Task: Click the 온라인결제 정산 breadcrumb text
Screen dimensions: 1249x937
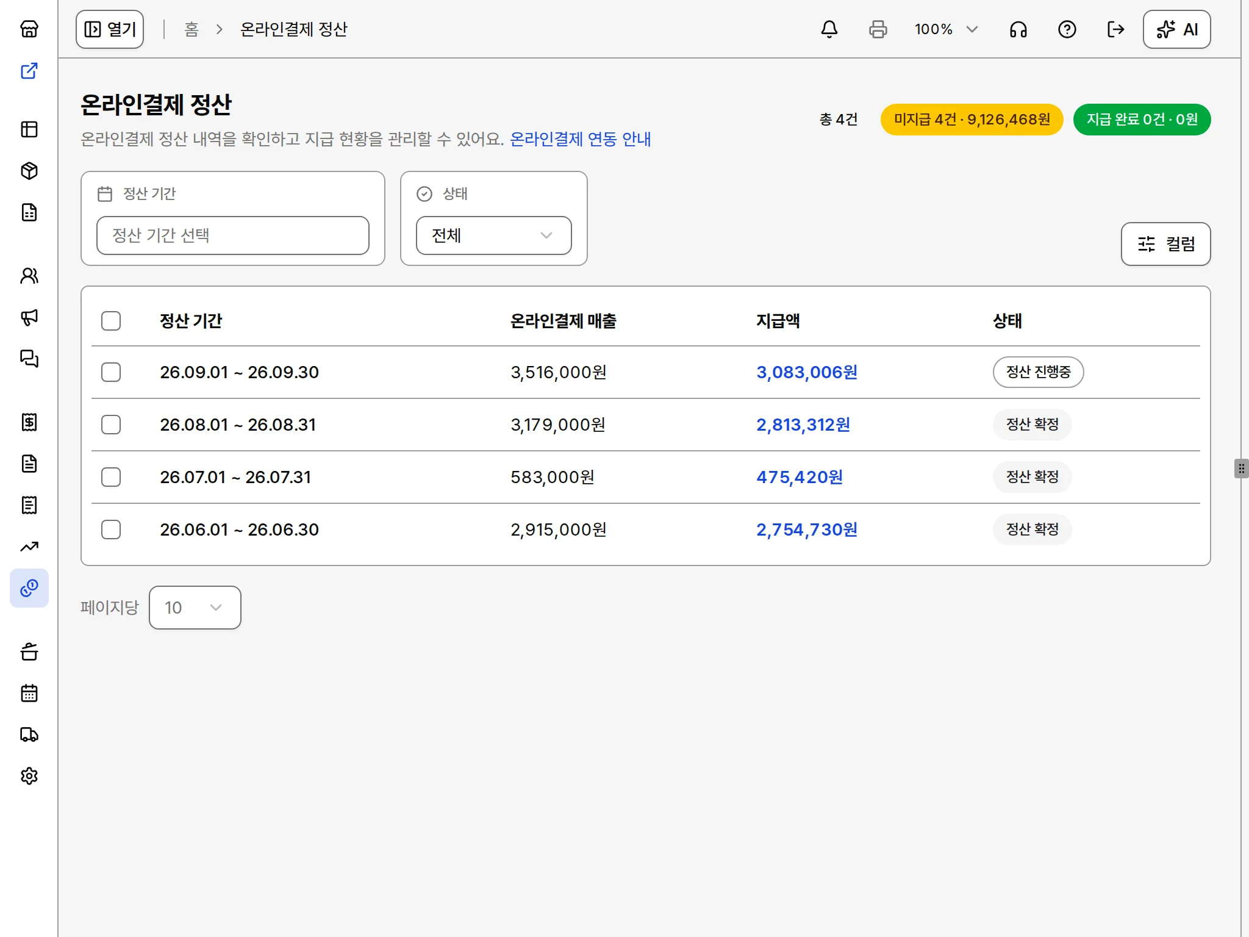Action: (294, 29)
